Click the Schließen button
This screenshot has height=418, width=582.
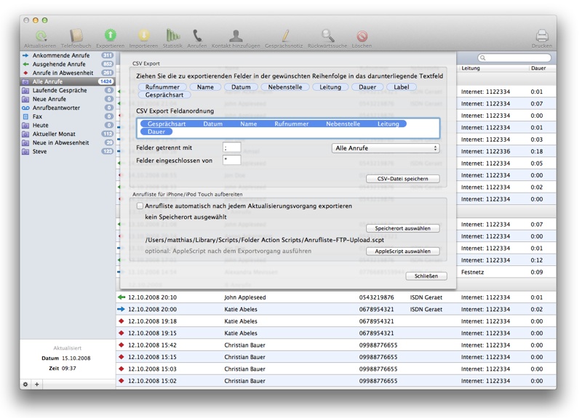426,276
